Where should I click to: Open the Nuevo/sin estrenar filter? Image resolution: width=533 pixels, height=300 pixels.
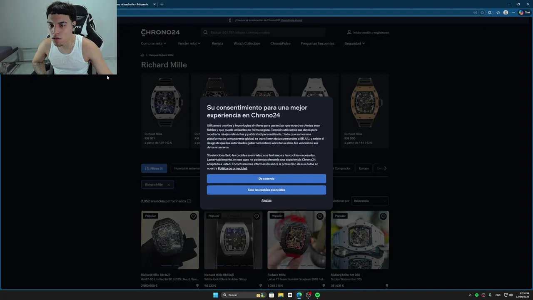coord(186,168)
